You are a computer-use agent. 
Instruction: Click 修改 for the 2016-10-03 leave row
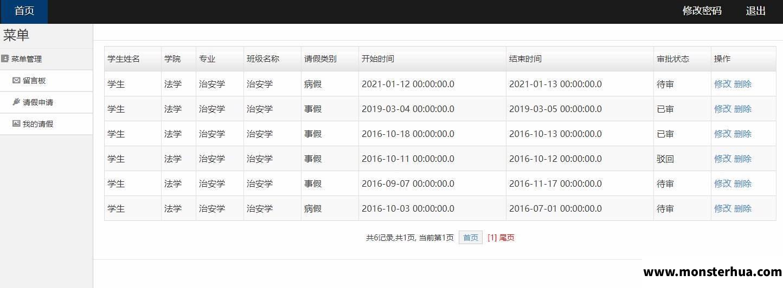tap(723, 208)
